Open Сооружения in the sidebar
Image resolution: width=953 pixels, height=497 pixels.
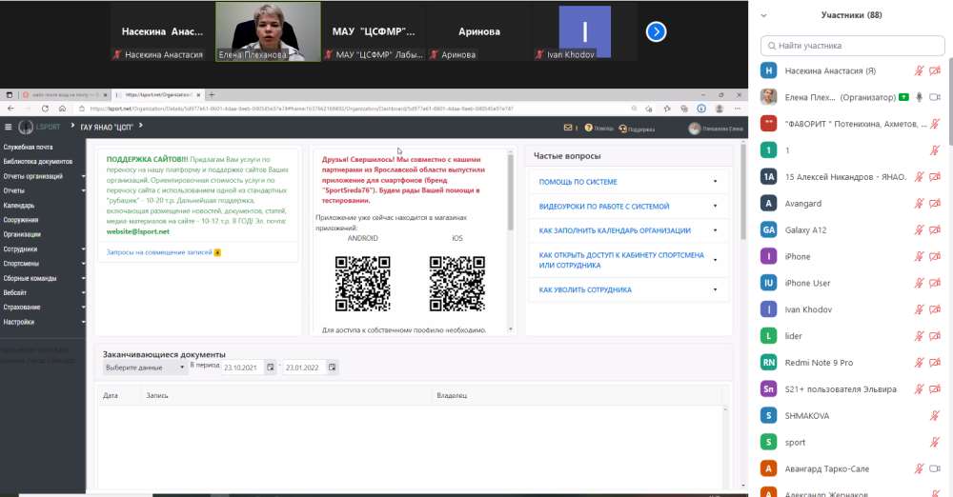[21, 220]
